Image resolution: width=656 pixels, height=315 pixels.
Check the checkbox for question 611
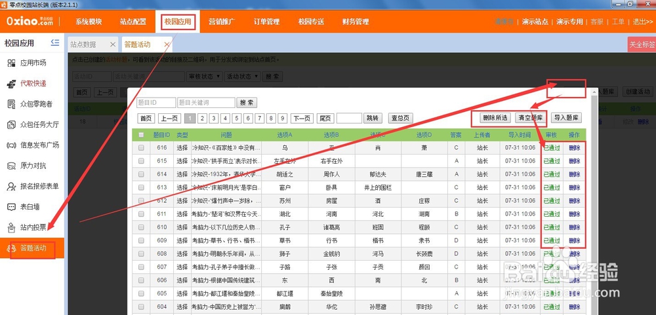[x=141, y=214]
